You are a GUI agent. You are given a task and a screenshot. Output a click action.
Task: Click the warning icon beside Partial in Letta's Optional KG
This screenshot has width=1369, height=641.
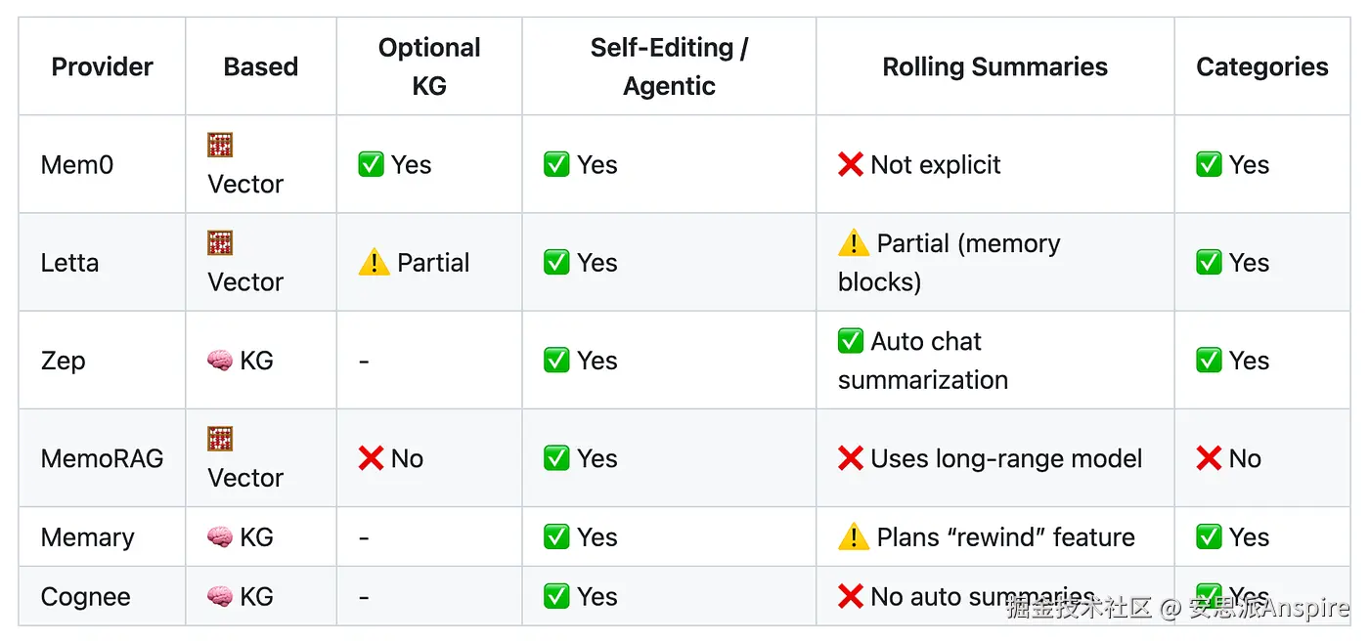click(x=374, y=263)
